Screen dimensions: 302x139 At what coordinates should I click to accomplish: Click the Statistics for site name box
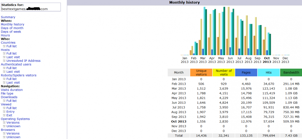[31, 7]
